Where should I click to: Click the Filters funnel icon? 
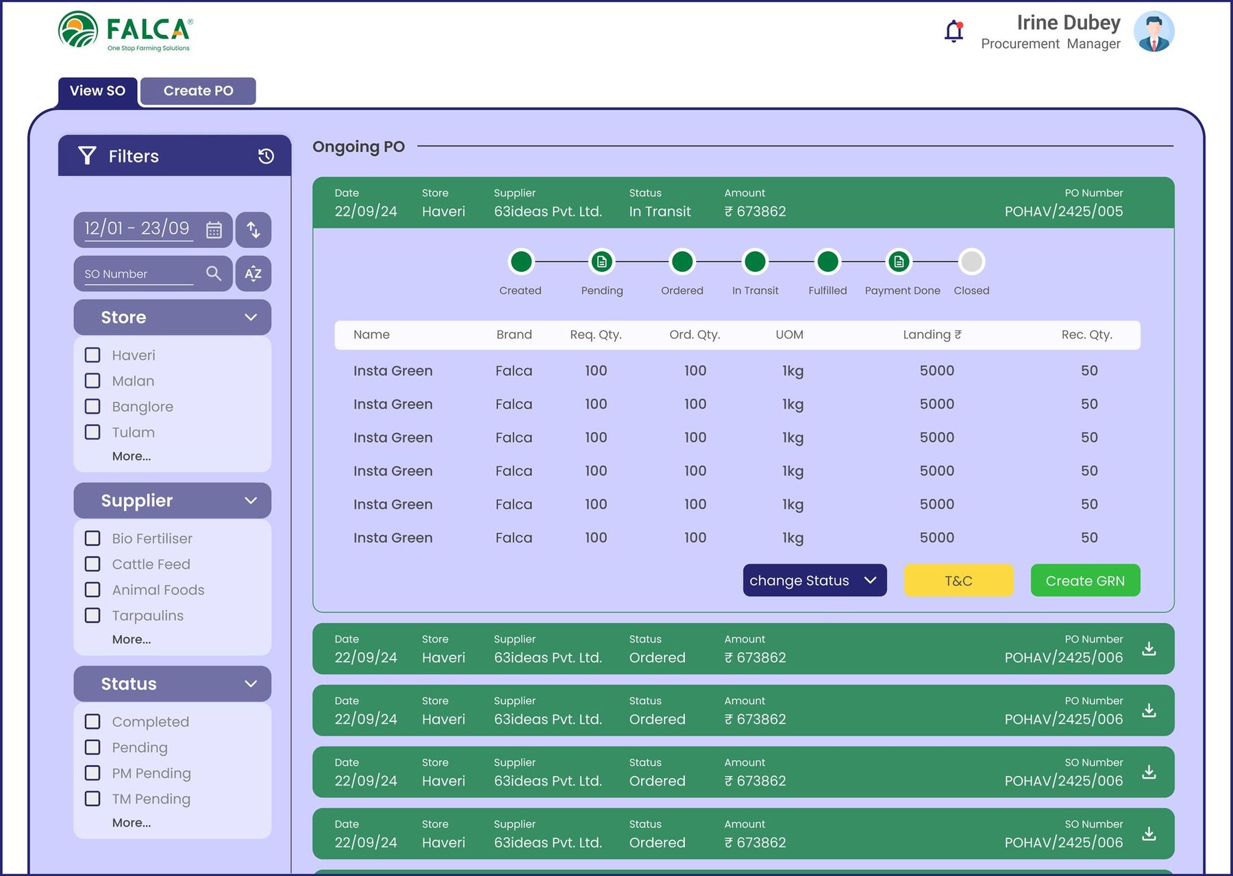pyautogui.click(x=87, y=155)
